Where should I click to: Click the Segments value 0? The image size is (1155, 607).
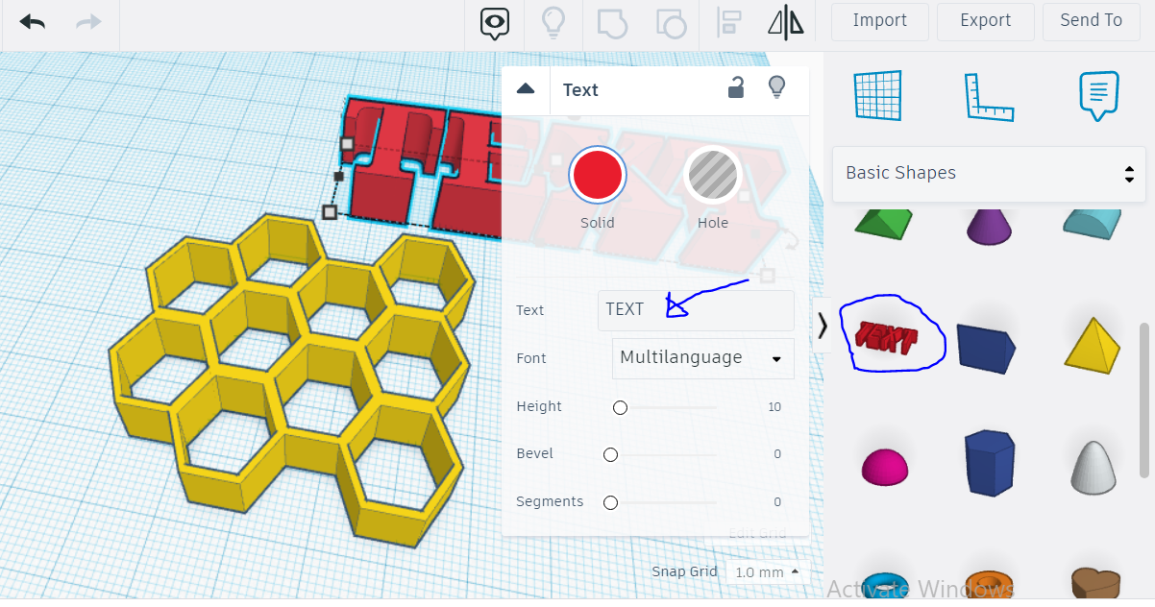(777, 502)
